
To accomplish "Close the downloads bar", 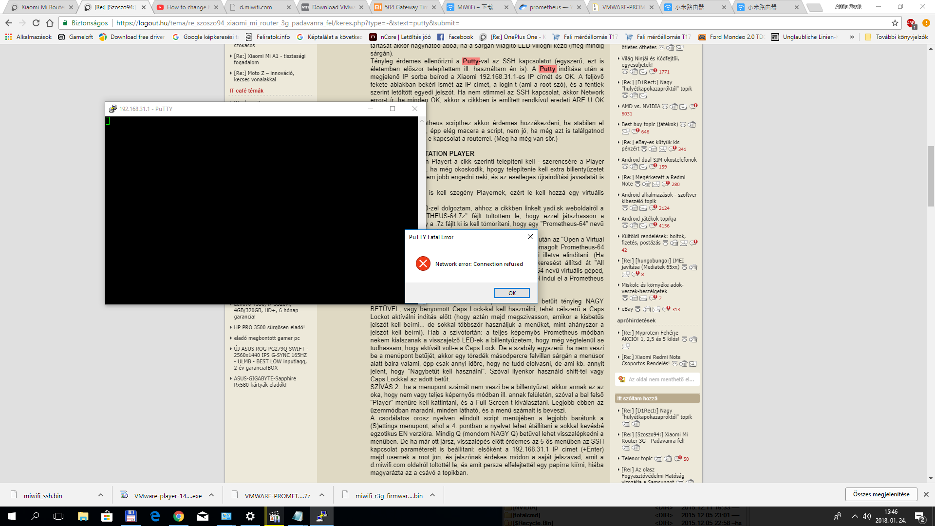I will (x=926, y=494).
